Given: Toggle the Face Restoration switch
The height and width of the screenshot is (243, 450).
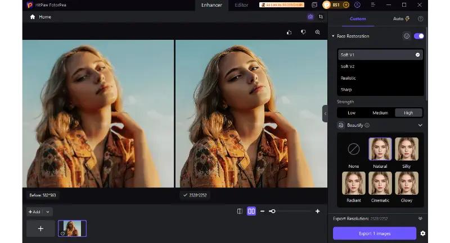Looking at the screenshot, I should (418, 36).
